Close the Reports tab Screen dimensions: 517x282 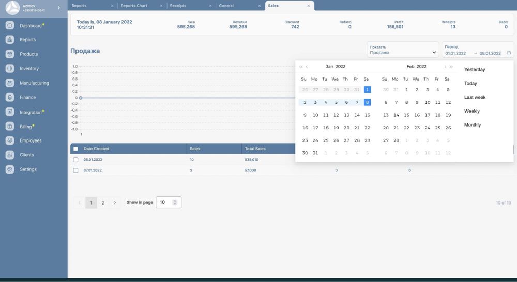pos(112,6)
